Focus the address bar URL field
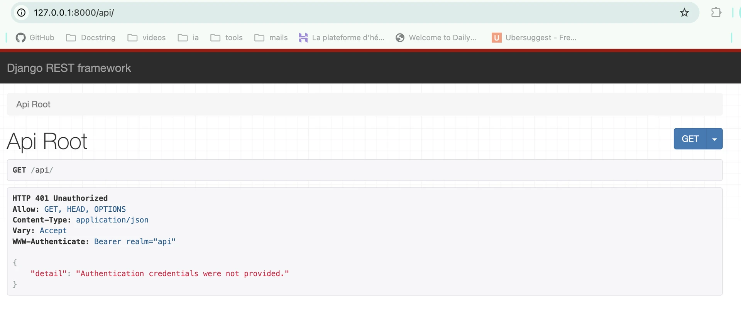This screenshot has height=332, width=741. [347, 13]
